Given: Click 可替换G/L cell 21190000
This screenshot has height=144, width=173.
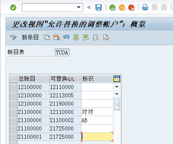Looking at the screenshot, I should pos(65,104).
